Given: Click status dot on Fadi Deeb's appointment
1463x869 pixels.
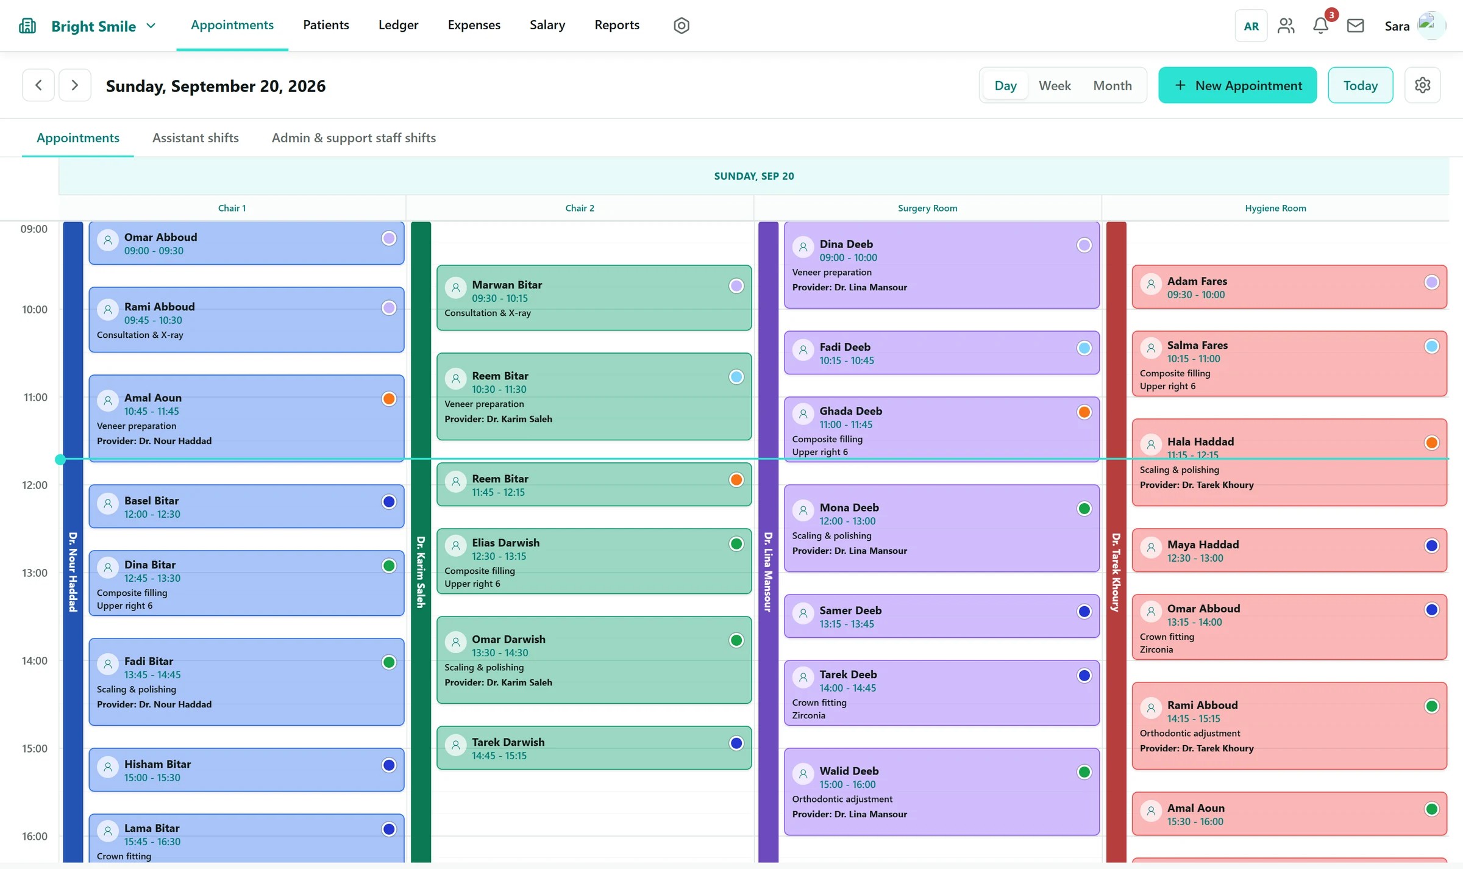Looking at the screenshot, I should (x=1084, y=348).
